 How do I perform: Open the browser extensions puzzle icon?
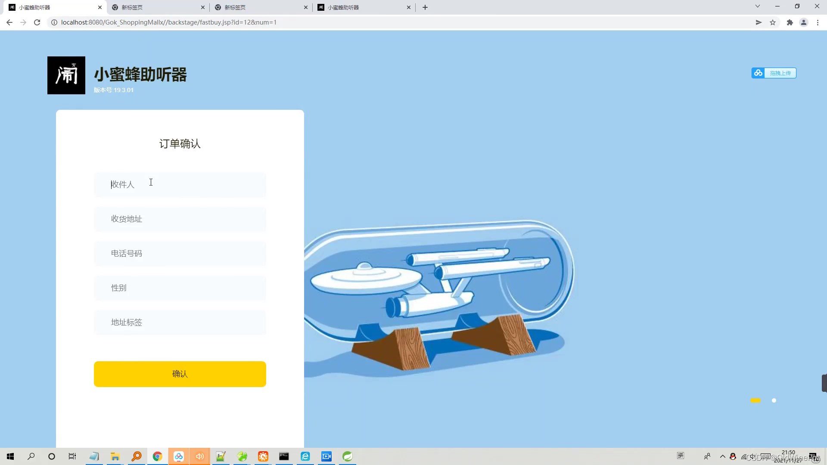click(790, 22)
